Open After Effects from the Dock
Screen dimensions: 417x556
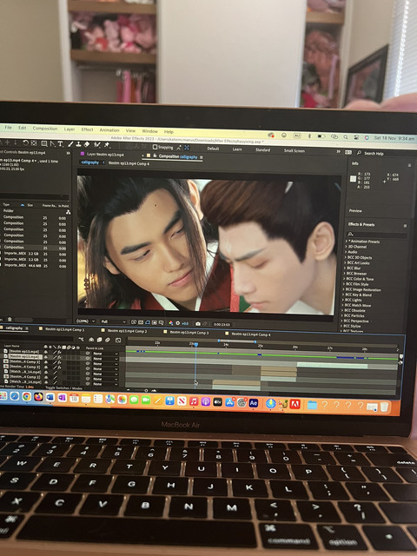tap(253, 403)
